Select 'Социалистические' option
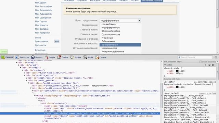The image size is (219, 123). tap(120, 35)
